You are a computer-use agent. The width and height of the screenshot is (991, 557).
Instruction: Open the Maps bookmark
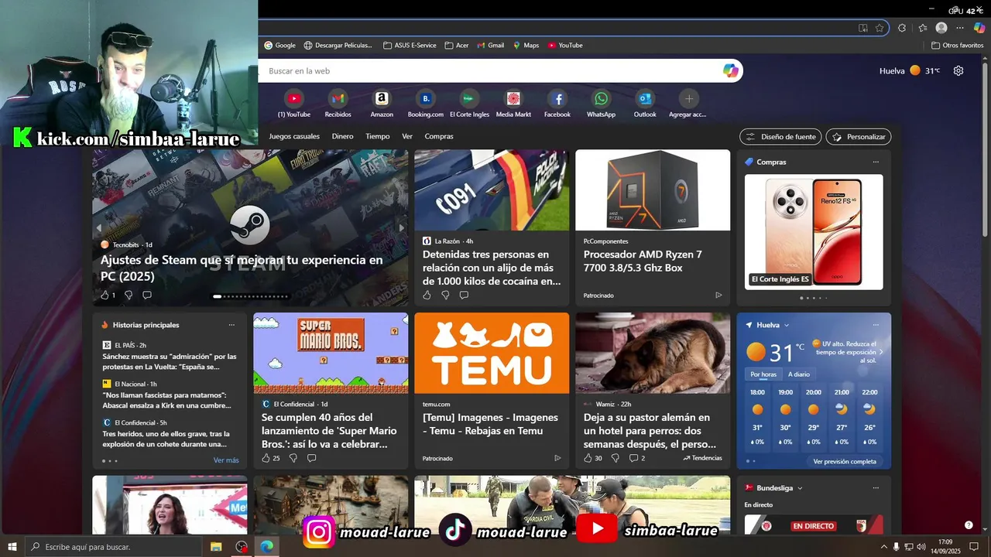(x=526, y=46)
